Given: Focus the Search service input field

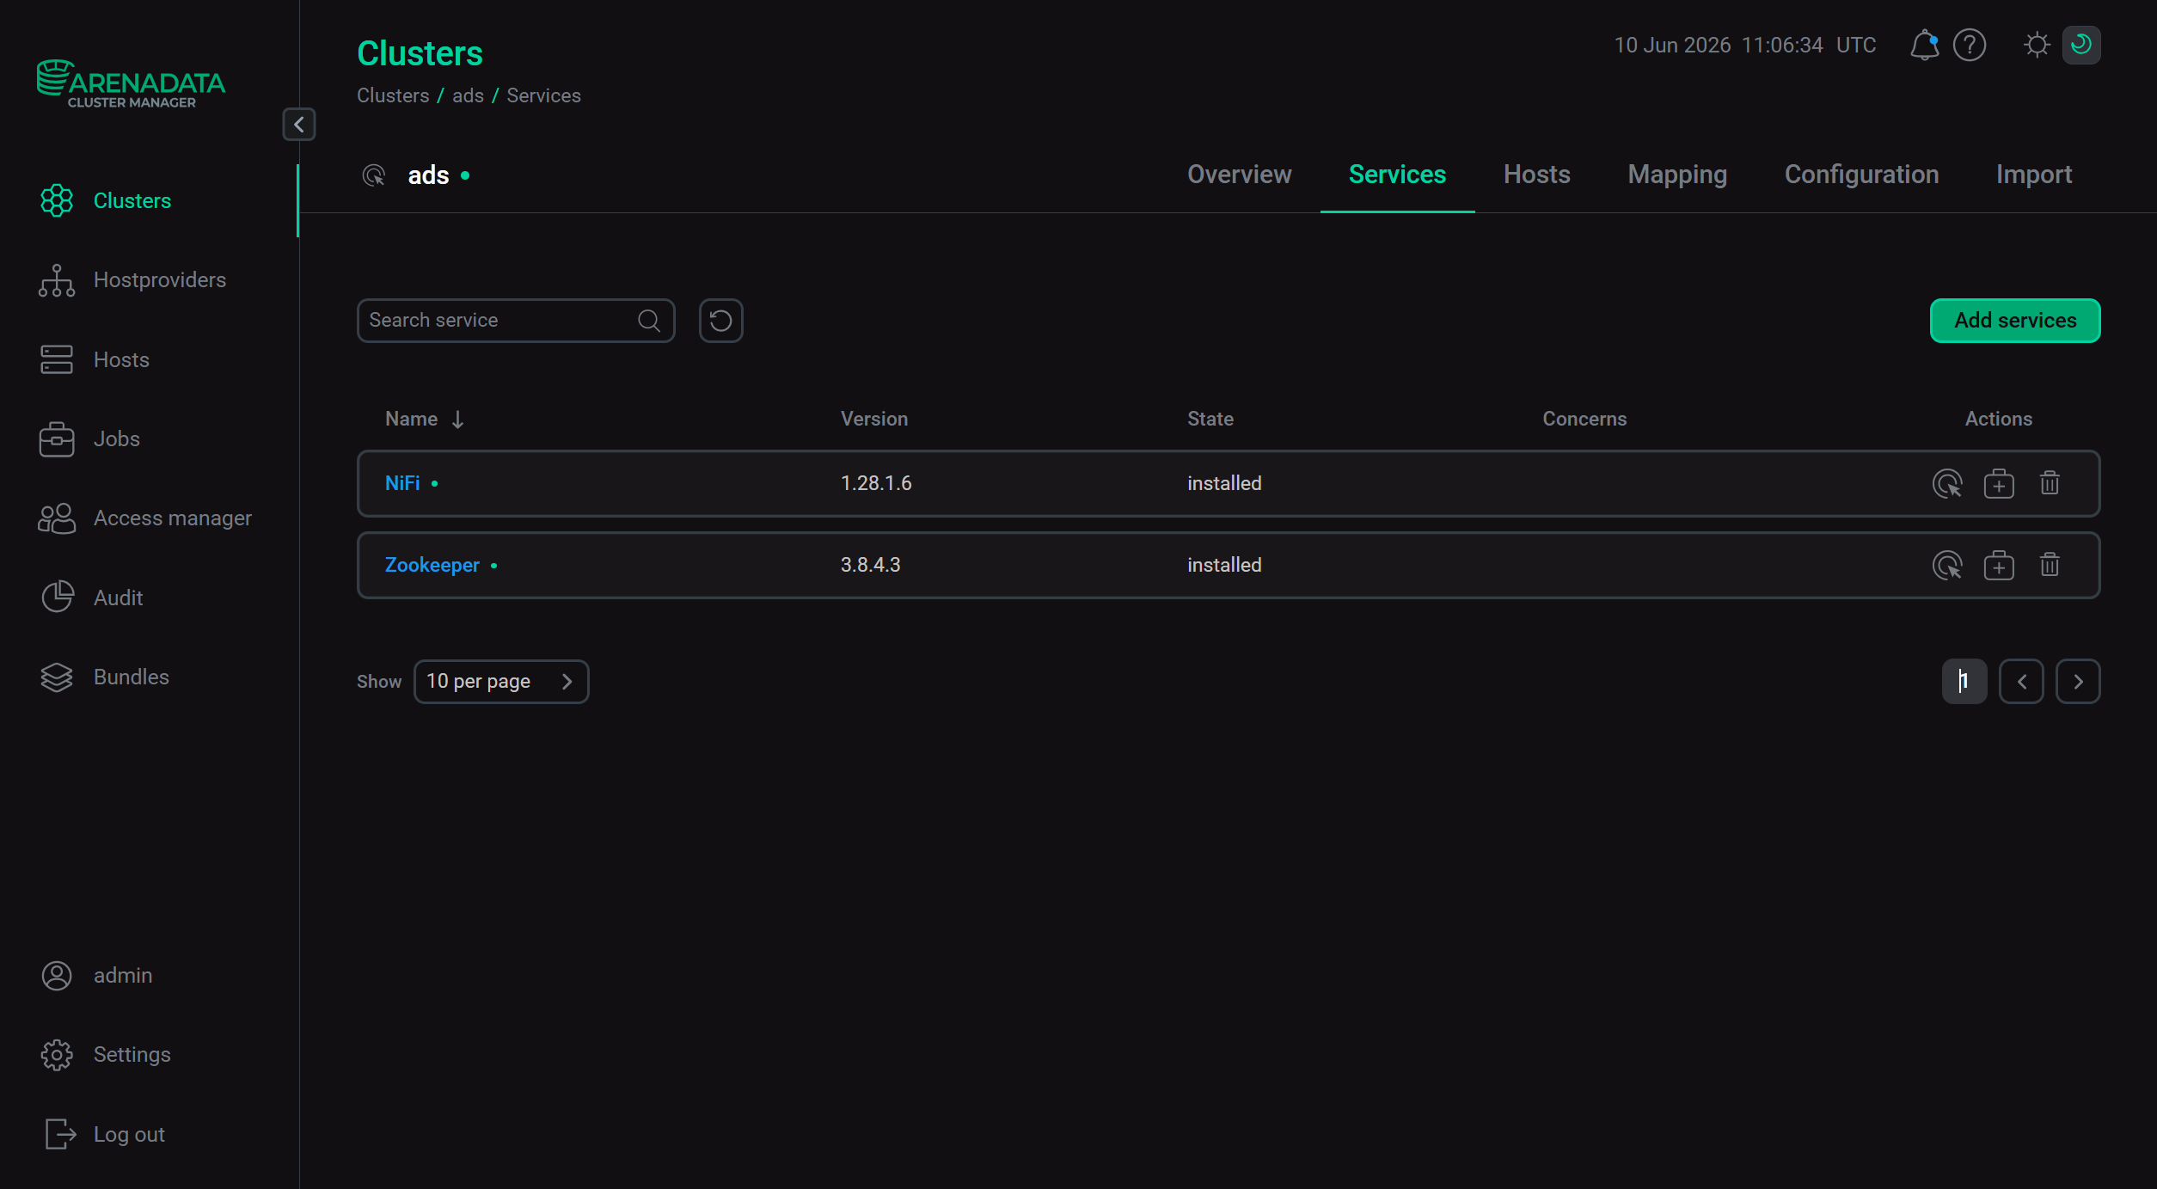Looking at the screenshot, I should point(516,321).
